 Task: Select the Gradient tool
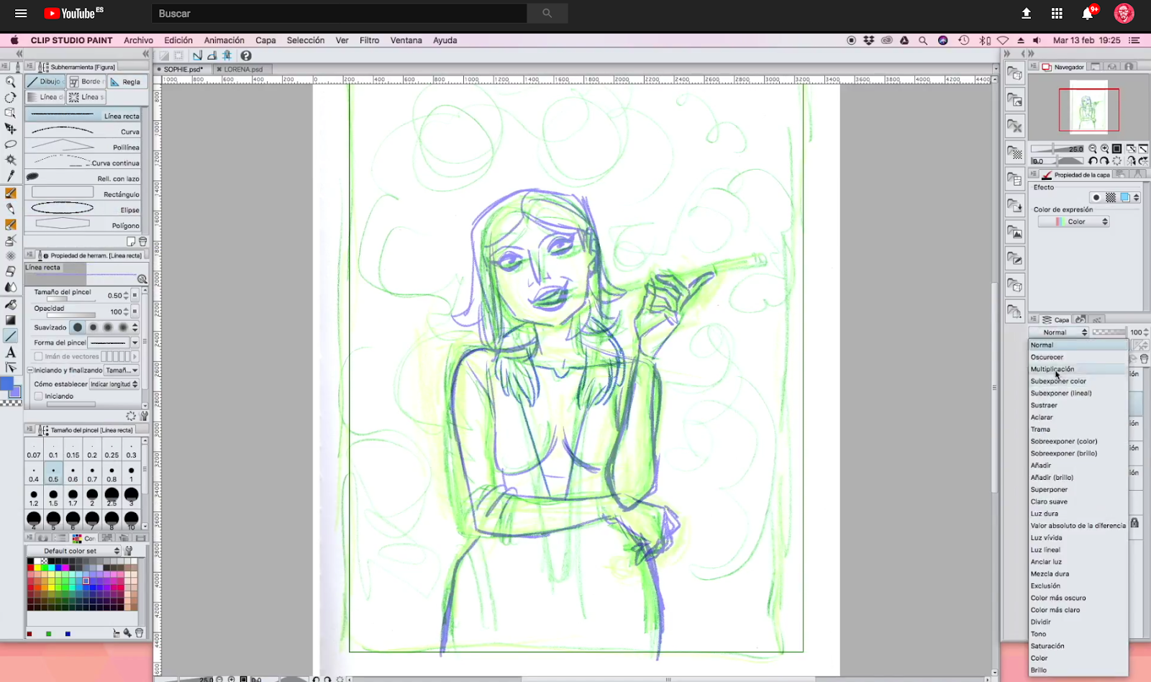10,320
